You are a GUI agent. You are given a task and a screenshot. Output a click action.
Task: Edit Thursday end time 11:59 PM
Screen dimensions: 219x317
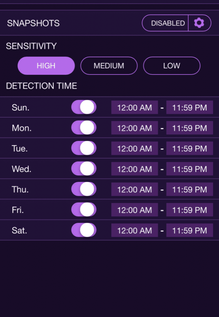(190, 189)
